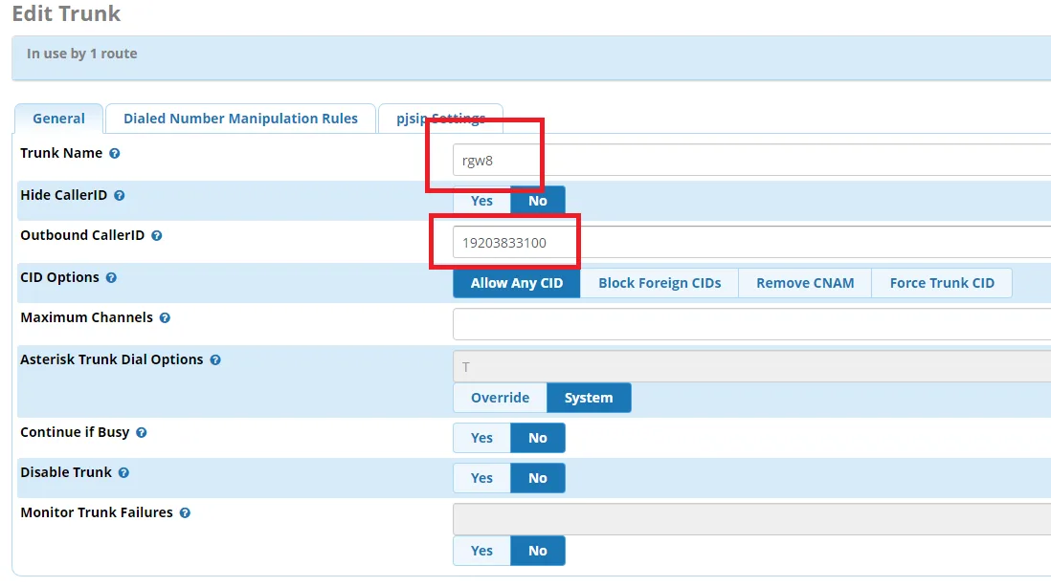Select the Allow Any CID option
1051x587 pixels.
(x=517, y=283)
